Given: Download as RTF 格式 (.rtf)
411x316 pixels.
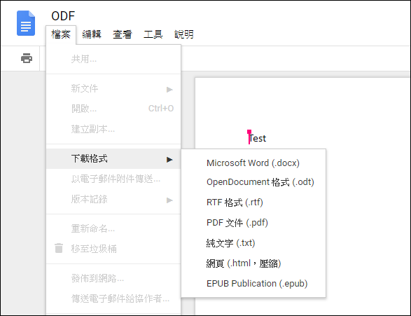Looking at the screenshot, I should (x=253, y=202).
